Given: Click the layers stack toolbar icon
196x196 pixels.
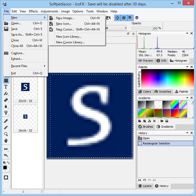Looking at the screenshot, I should [x=137, y=18].
